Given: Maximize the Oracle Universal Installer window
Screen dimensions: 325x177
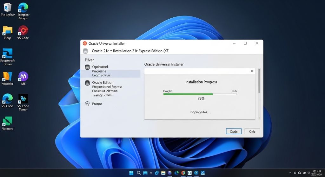Looking at the screenshot, I should [245, 43].
